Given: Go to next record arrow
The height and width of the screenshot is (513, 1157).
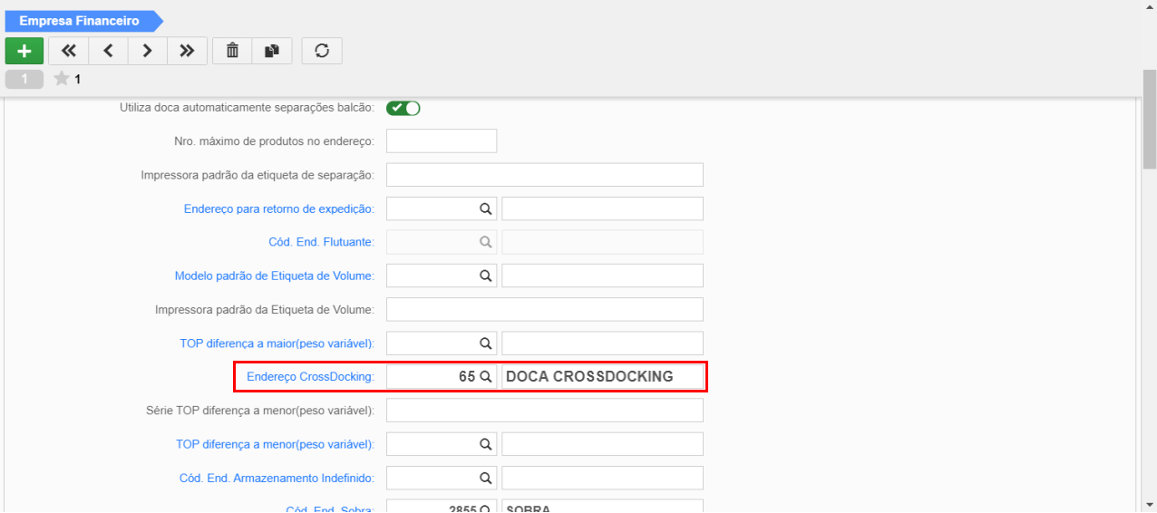Looking at the screenshot, I should (x=147, y=51).
